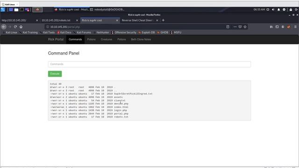Viewport: 299px width, 168px height.
Task: Switch to the nobodyatall terminal taskbar window
Action: click(107, 9)
